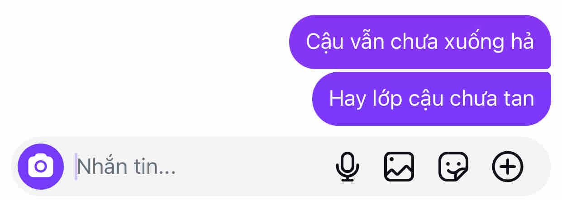This screenshot has width=562, height=200.
Task: Start a voice message with the microphone
Action: [x=347, y=167]
